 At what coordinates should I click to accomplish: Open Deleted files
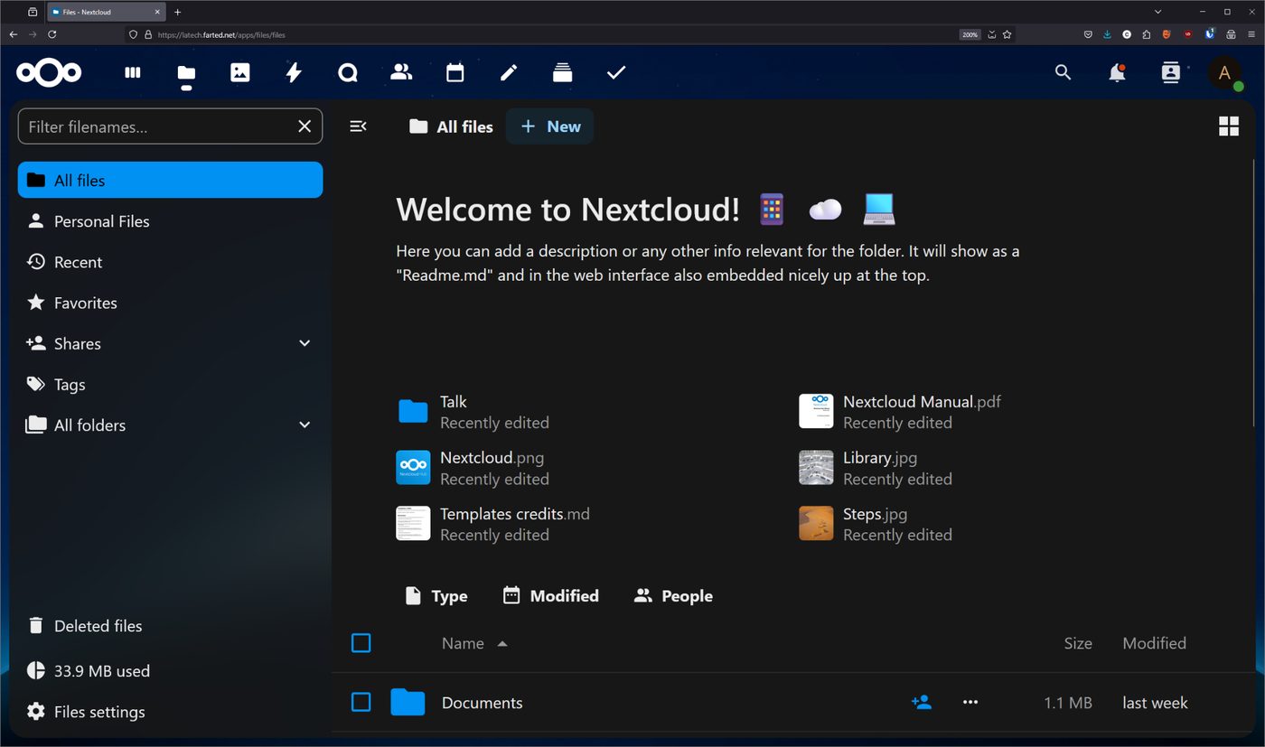[170, 625]
